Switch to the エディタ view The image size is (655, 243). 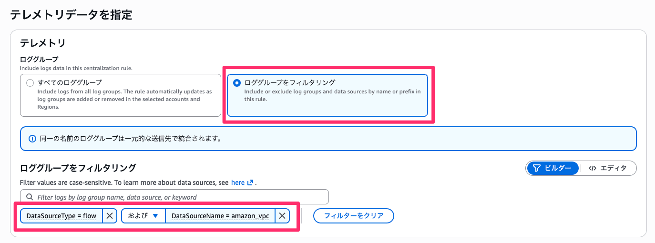[x=608, y=168]
